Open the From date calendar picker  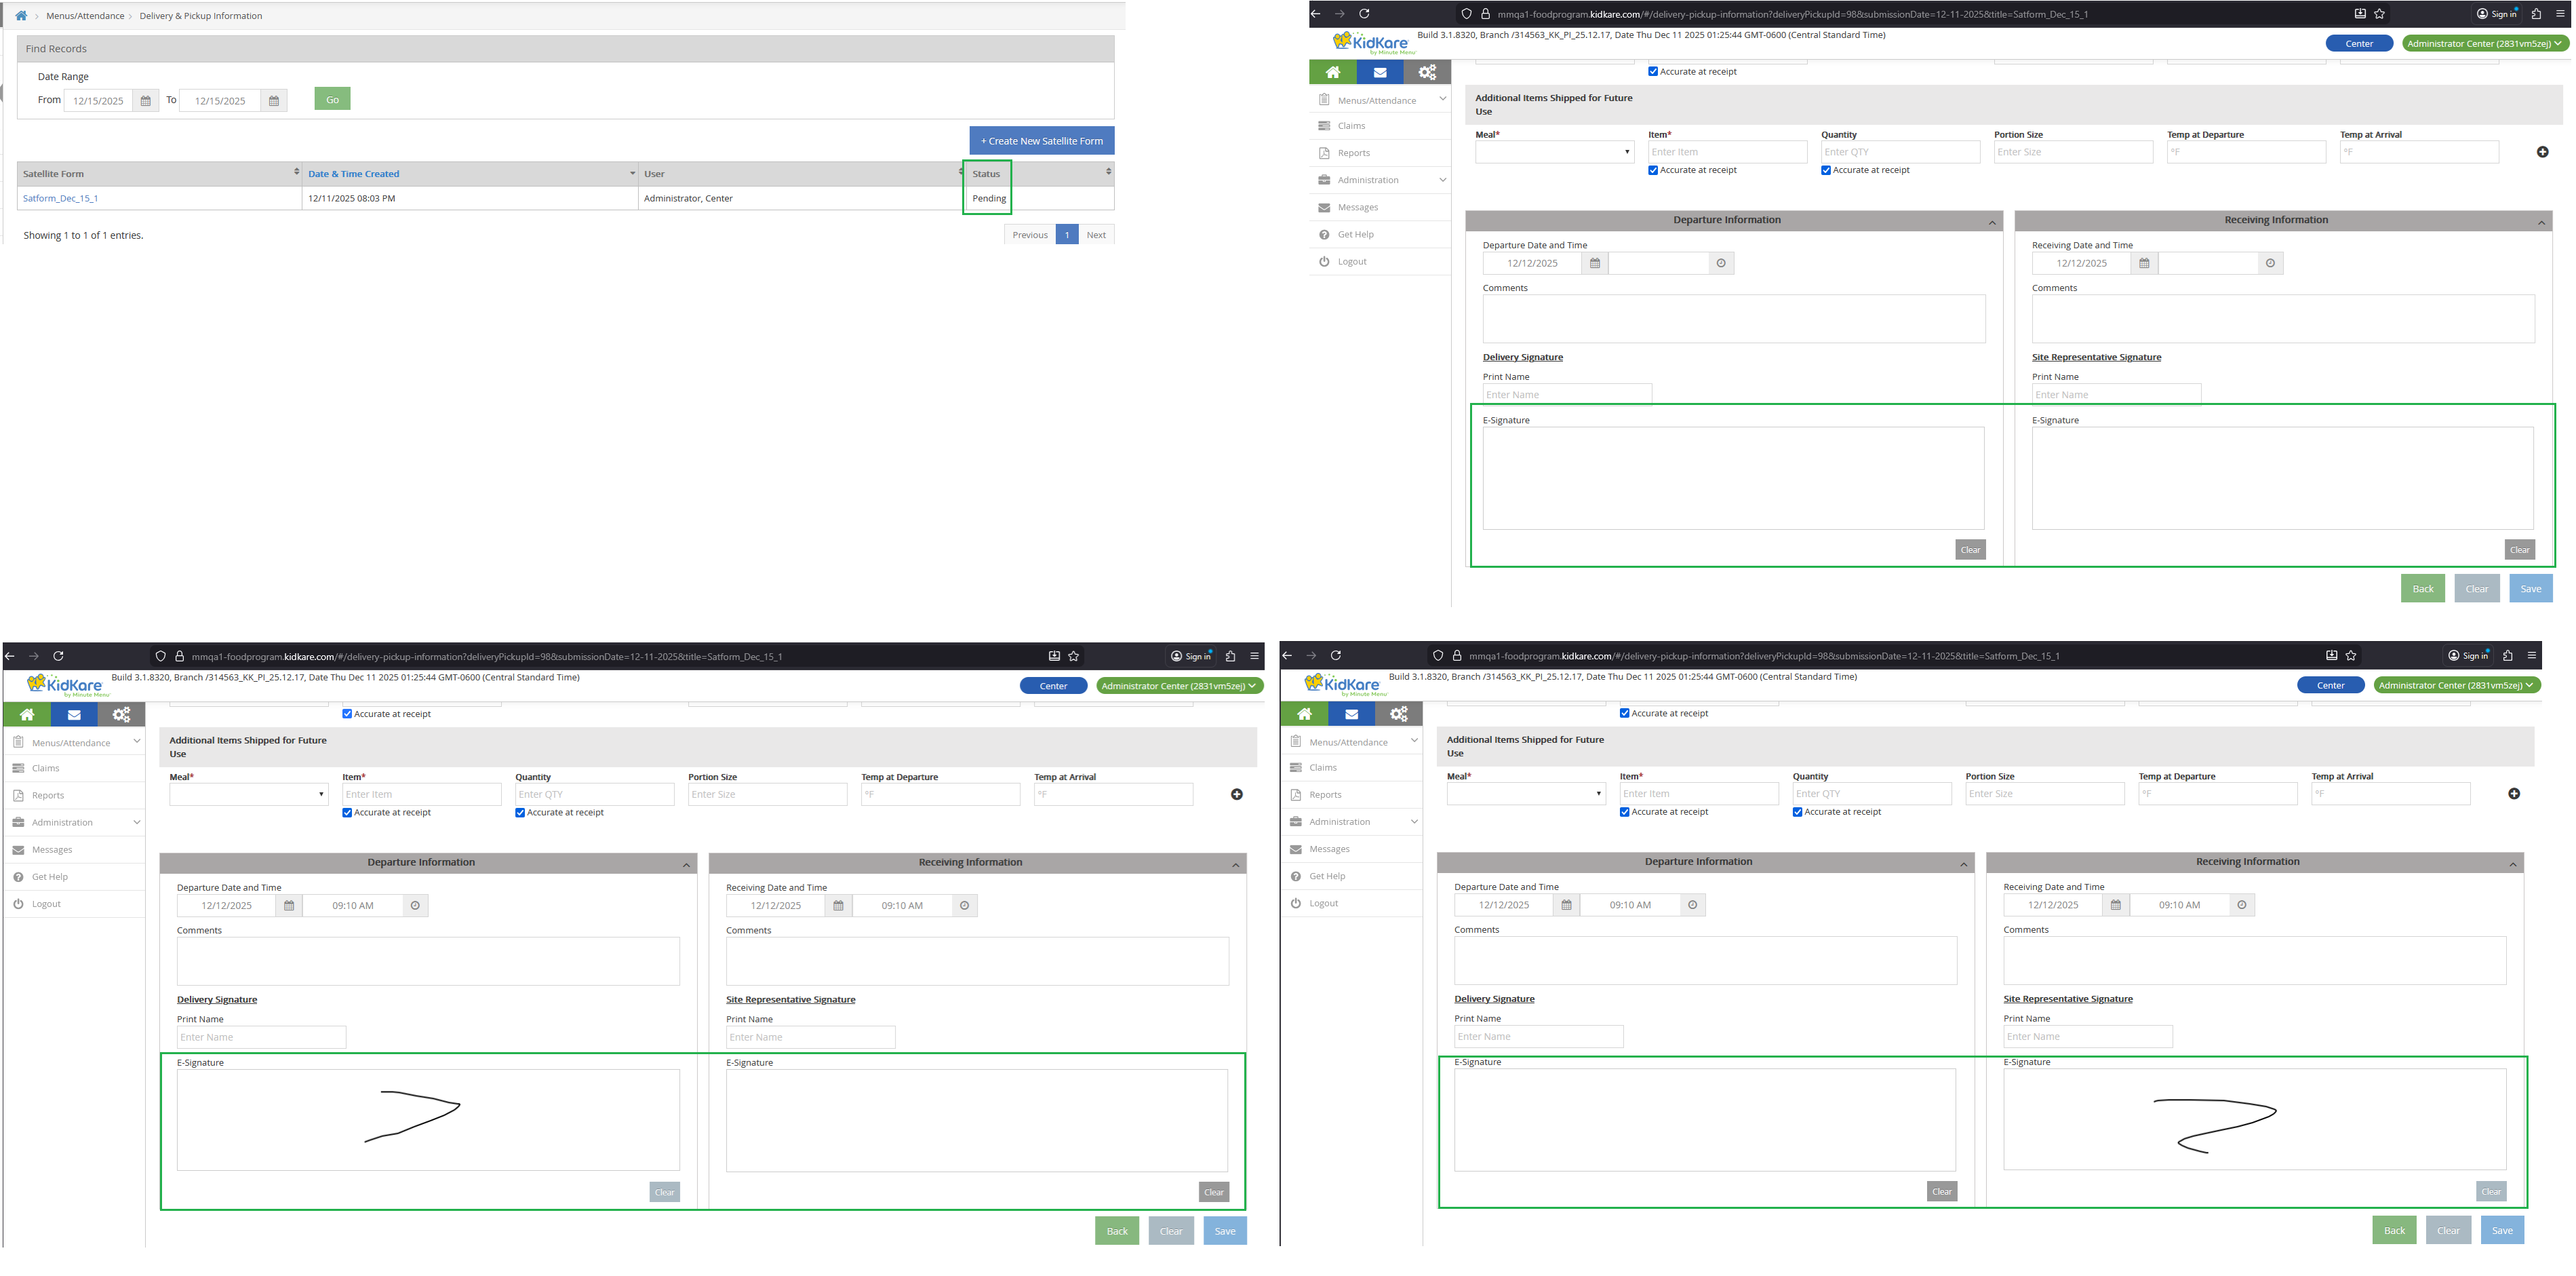[146, 101]
